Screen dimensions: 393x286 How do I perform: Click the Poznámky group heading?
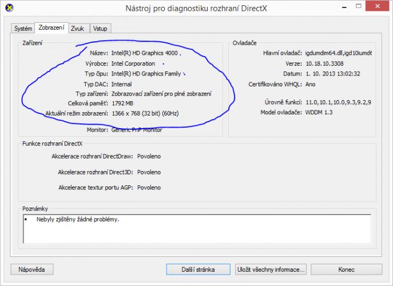click(35, 209)
